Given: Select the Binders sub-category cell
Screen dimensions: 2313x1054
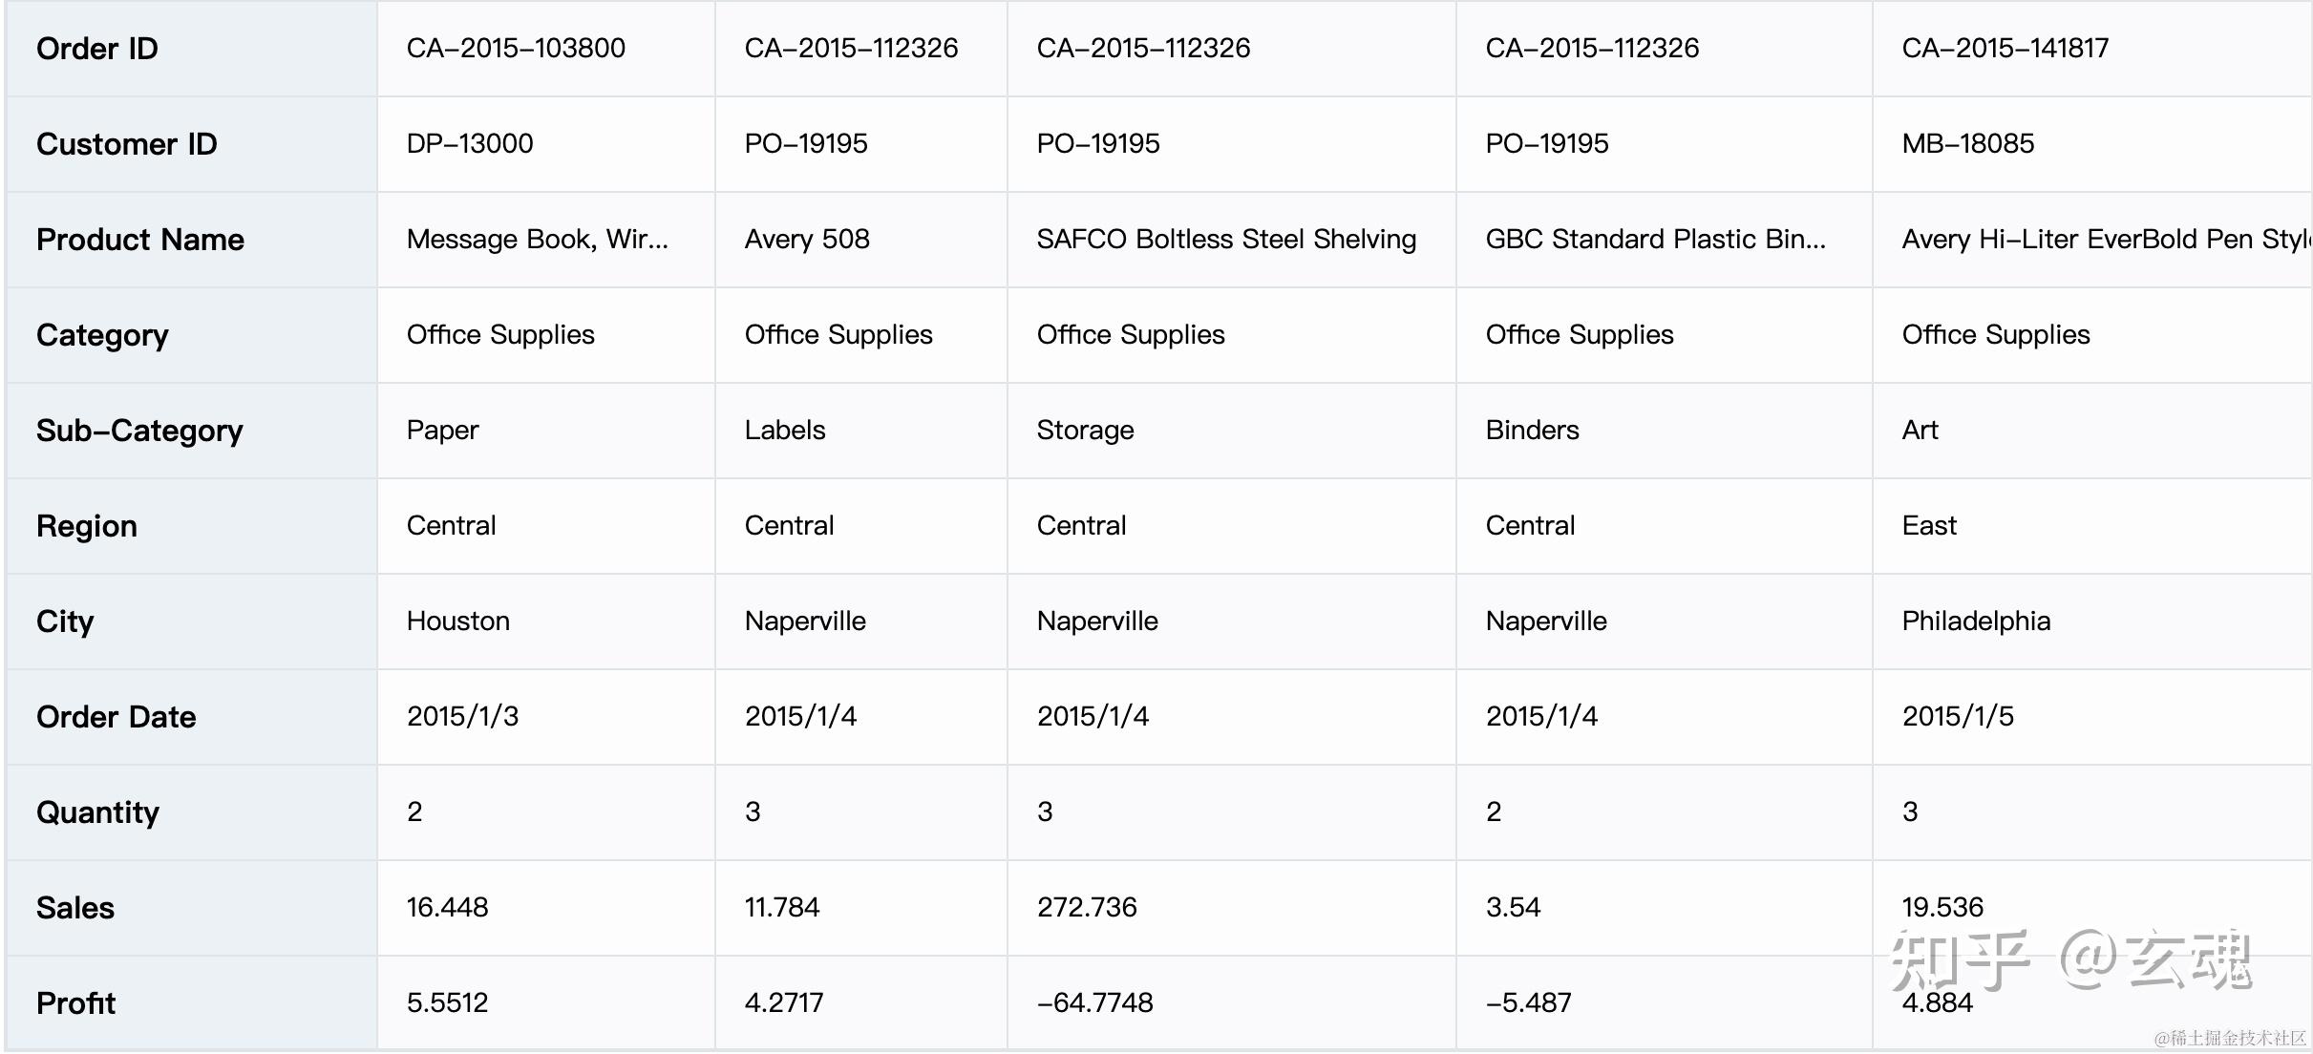Looking at the screenshot, I should point(1532,431).
